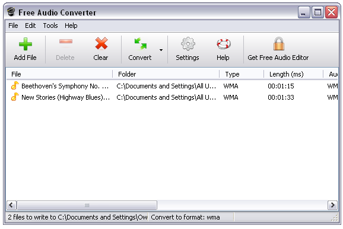This screenshot has width=343, height=229.
Task: Click the horizontal scrollbar thumb
Action: click(87, 205)
